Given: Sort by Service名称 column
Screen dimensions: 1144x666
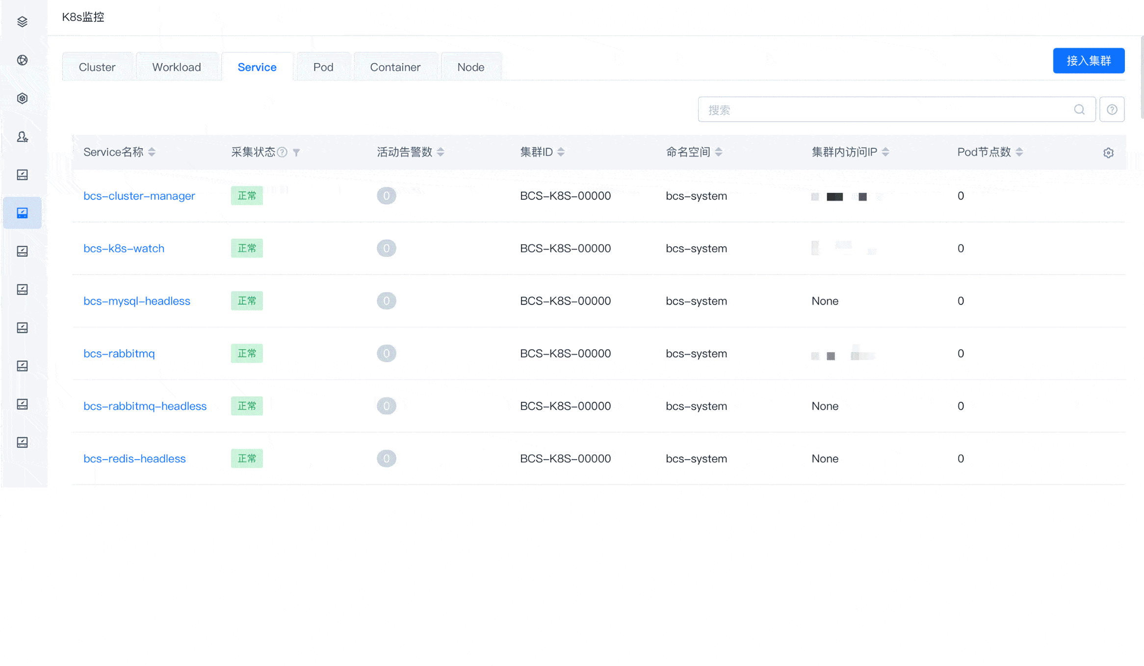Looking at the screenshot, I should [152, 152].
